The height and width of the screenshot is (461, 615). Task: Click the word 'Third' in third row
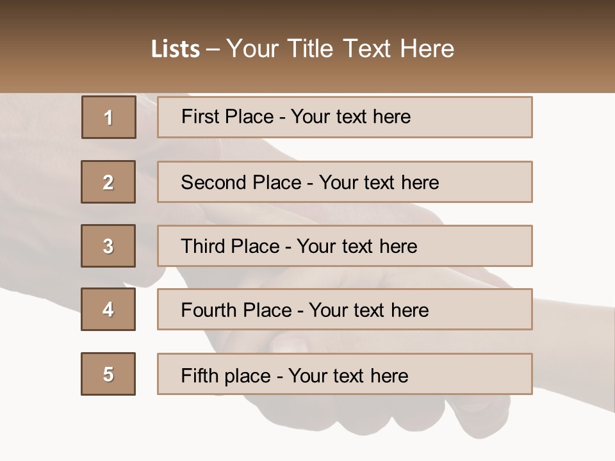tap(203, 247)
